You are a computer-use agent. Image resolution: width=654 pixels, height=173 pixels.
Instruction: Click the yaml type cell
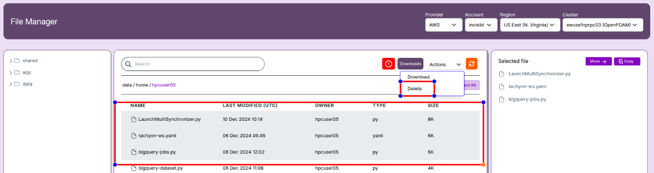pyautogui.click(x=377, y=136)
